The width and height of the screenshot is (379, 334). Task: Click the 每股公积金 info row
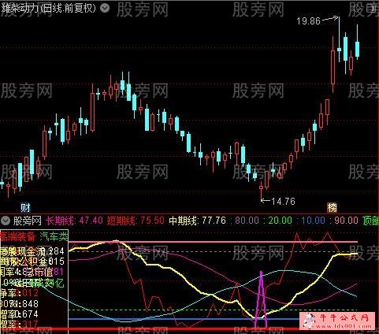tap(32, 262)
